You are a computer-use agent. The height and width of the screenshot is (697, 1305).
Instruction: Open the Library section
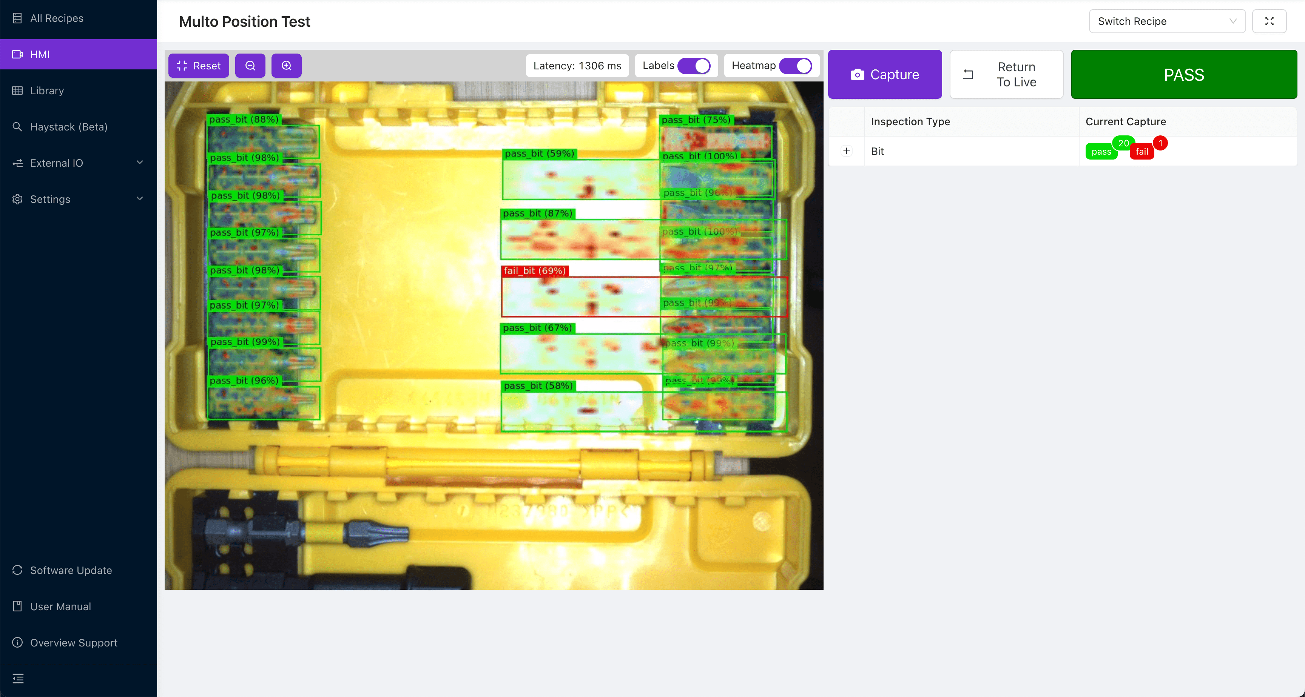pos(46,91)
